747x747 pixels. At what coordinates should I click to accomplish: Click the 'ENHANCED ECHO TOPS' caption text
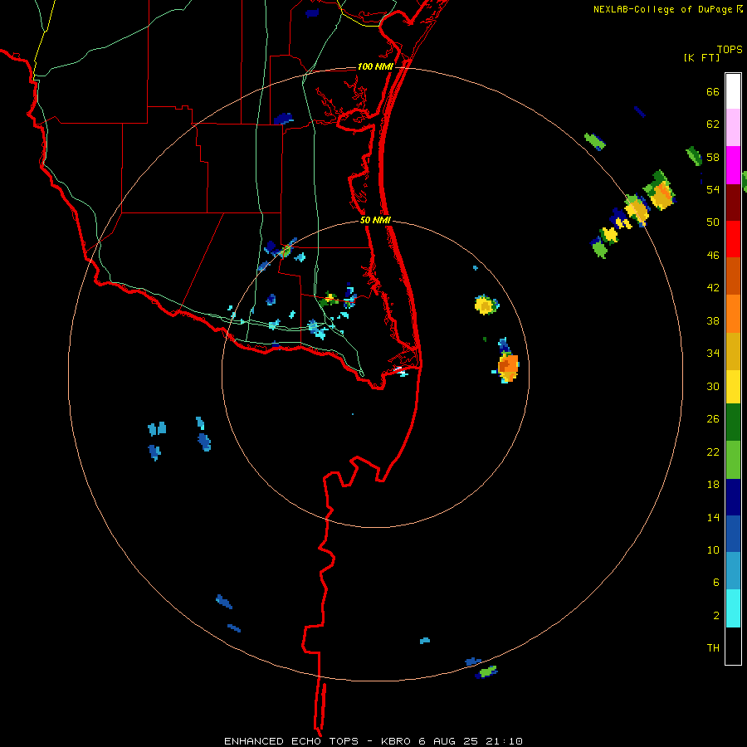click(291, 741)
